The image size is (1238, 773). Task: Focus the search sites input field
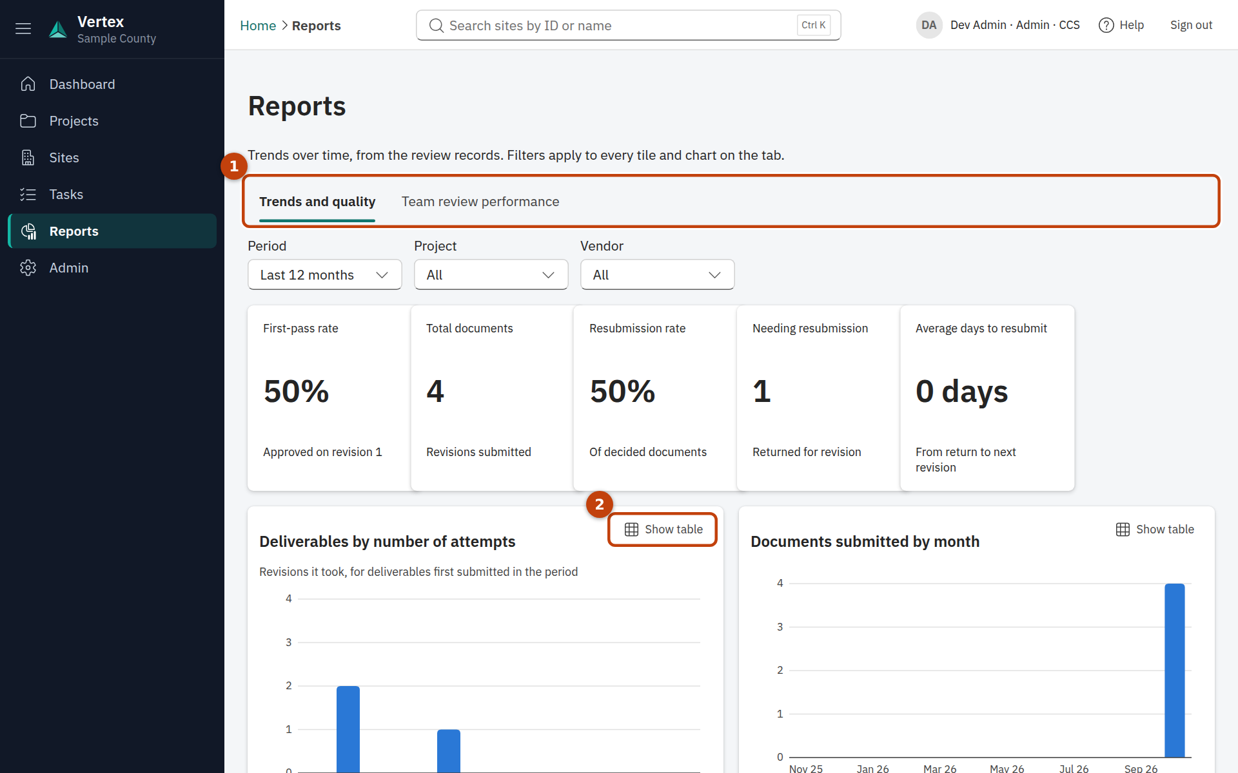pos(629,26)
